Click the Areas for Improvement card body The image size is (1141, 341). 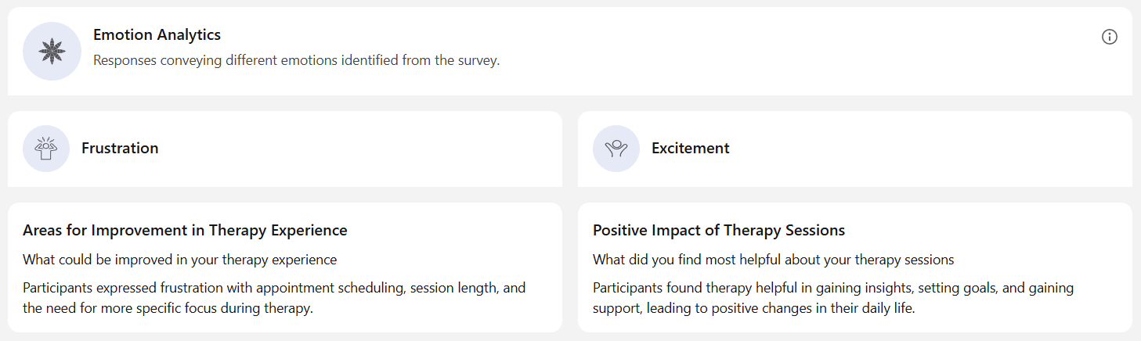(x=285, y=267)
